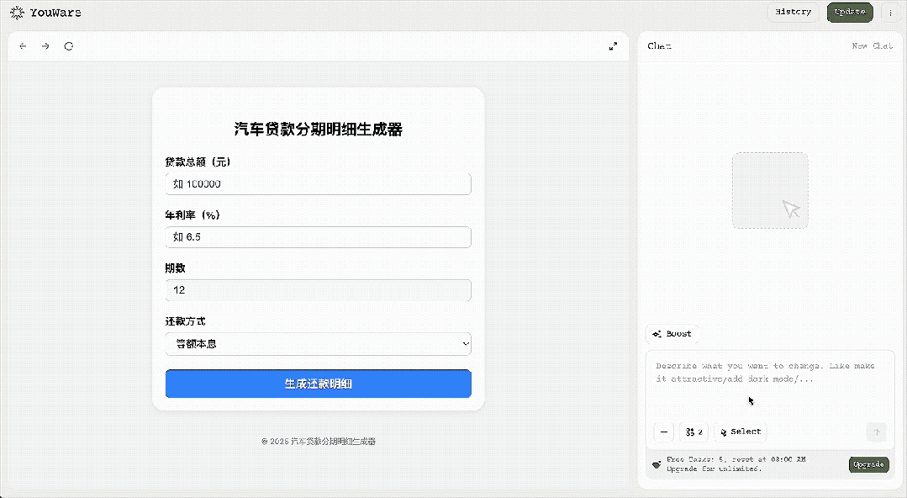Viewport: 907px width, 498px height.
Task: Click the browser back arrow in preview toolbar
Action: coord(23,46)
